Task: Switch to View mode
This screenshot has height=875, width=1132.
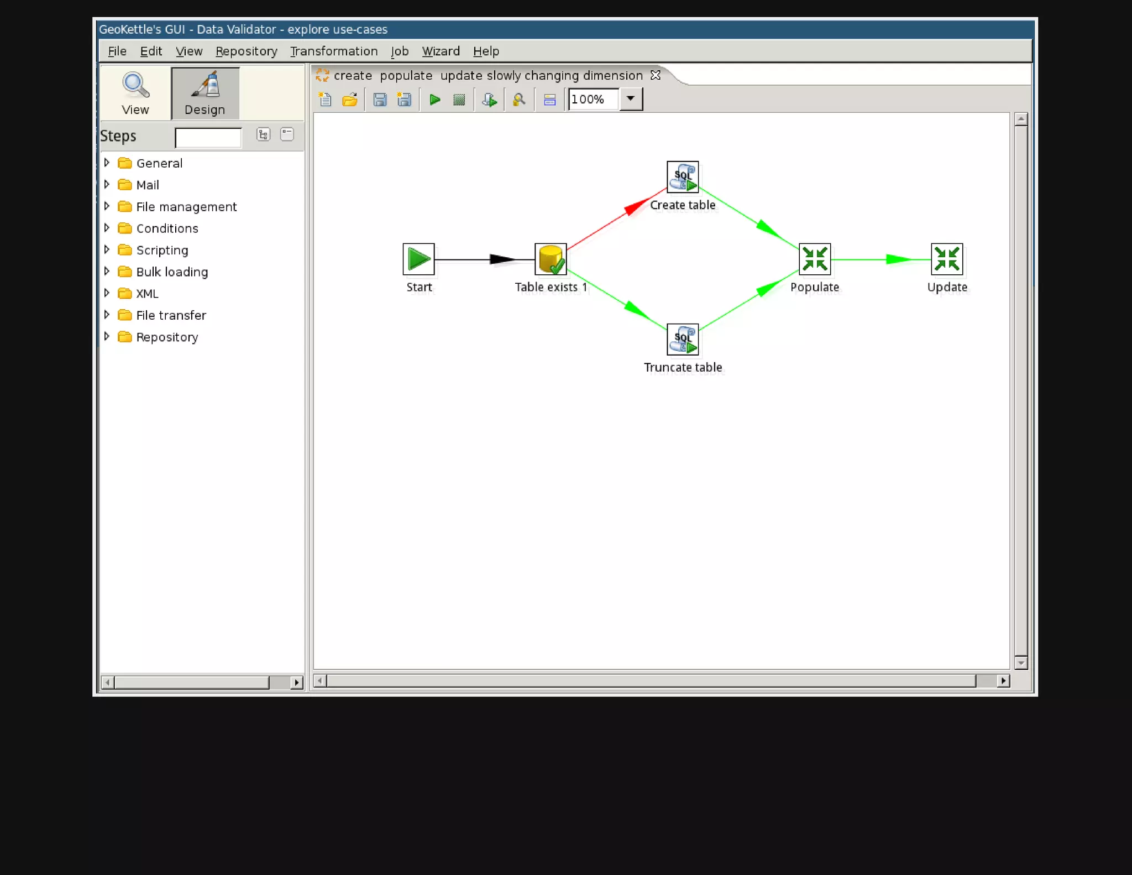Action: pos(135,93)
